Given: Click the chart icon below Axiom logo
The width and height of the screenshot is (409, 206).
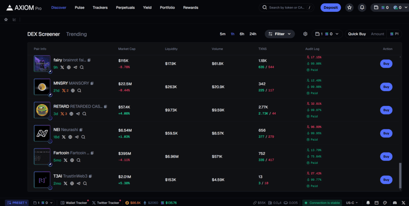Looking at the screenshot, I should 14,20.
